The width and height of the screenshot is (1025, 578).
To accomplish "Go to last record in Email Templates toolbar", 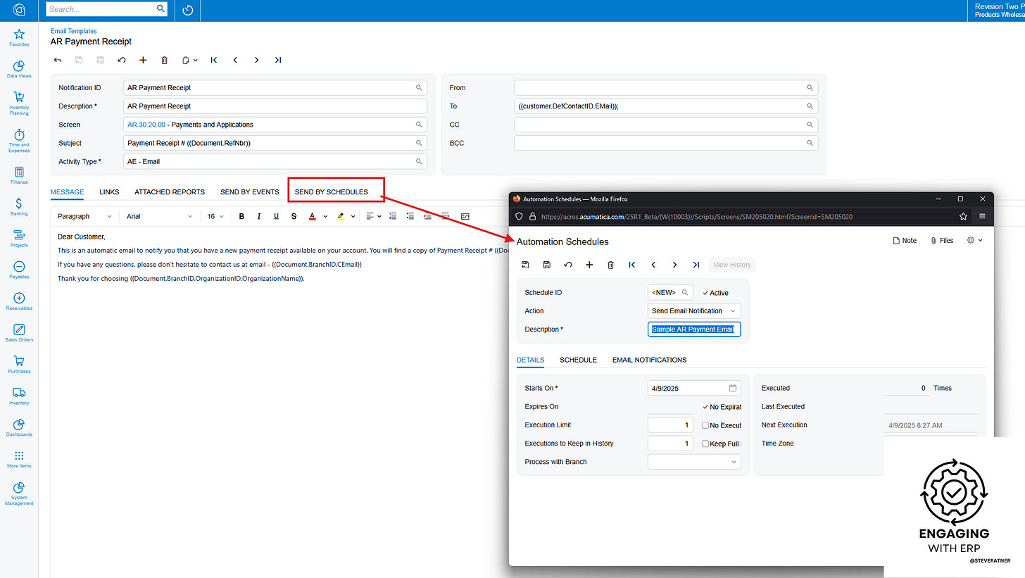I will point(278,61).
